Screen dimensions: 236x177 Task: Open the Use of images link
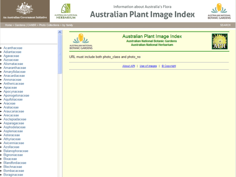[148, 66]
